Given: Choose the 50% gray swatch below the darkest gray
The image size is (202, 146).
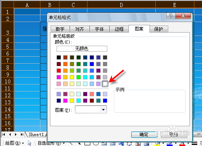Looking at the screenshot, I should (x=105, y=64).
